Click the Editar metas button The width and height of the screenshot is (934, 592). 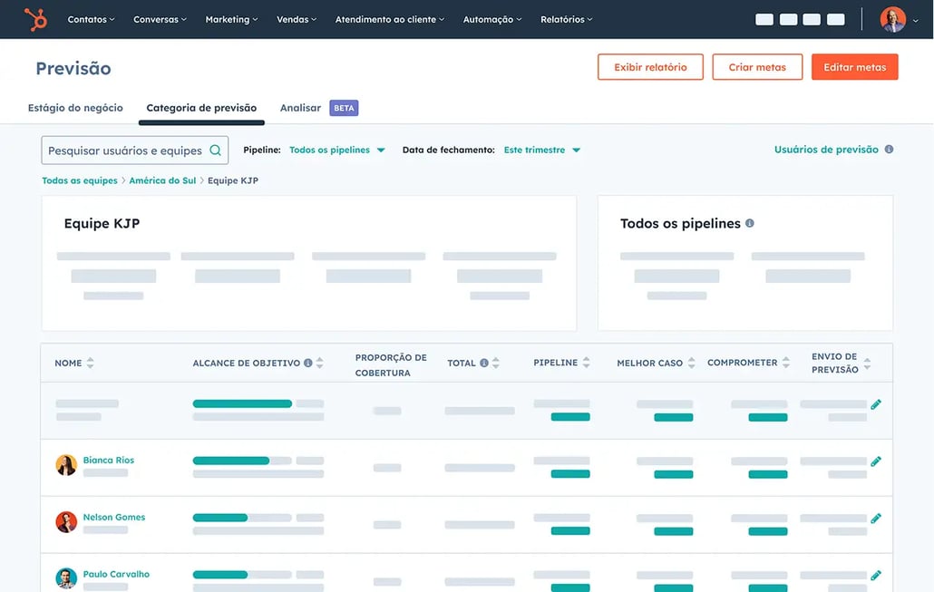point(854,67)
